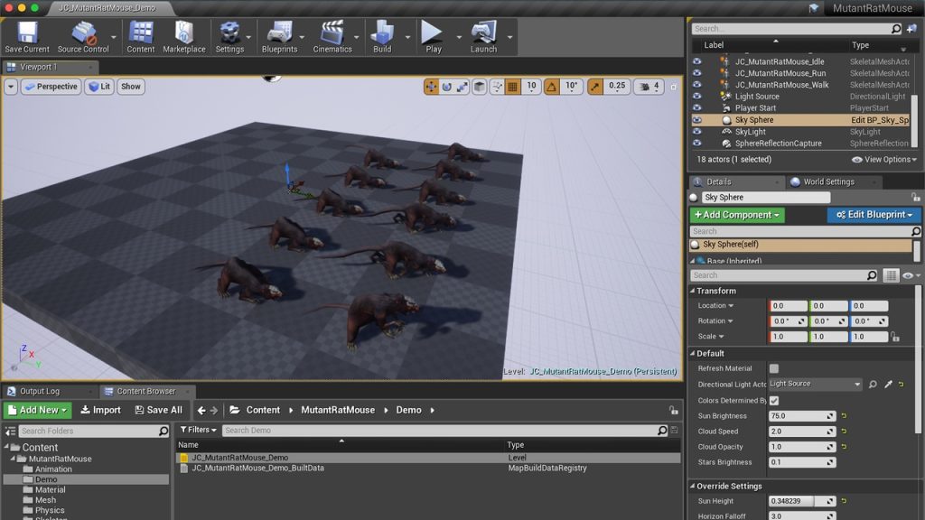The width and height of the screenshot is (925, 520).
Task: Switch to Output Log tab
Action: 40,391
